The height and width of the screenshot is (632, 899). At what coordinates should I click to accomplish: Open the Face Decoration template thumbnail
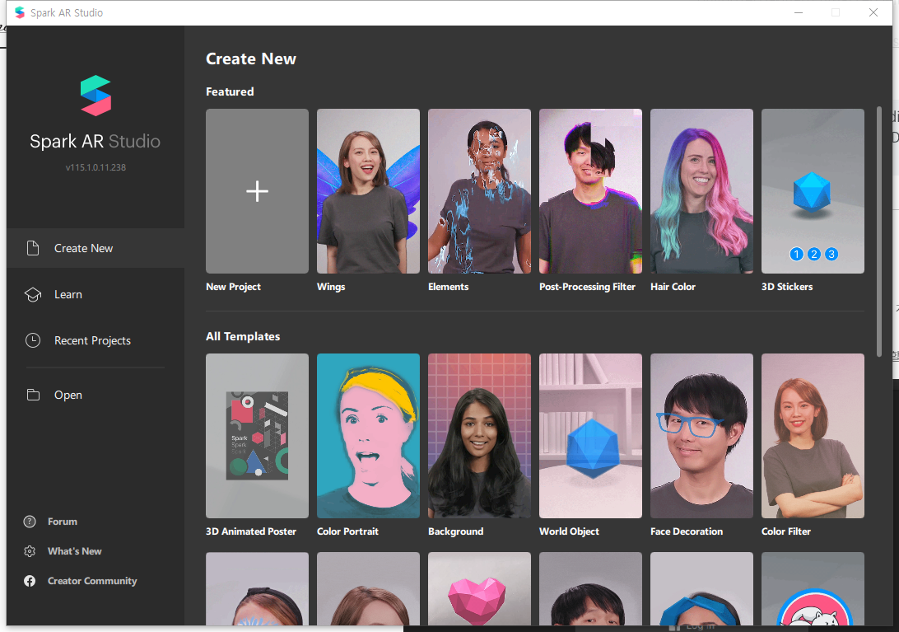701,436
